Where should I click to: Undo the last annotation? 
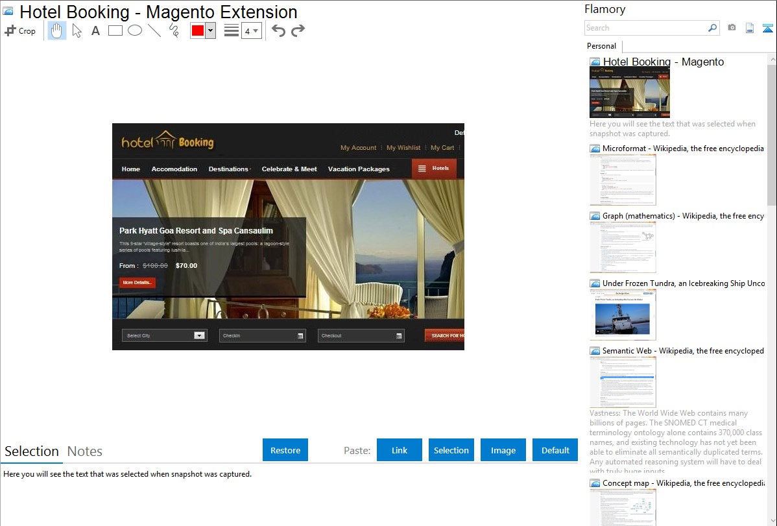point(278,30)
